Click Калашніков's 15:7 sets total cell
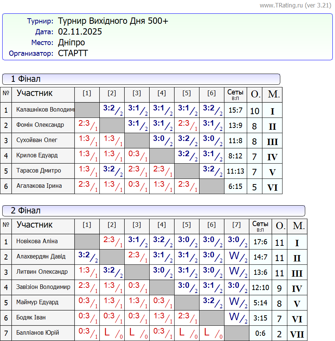The image size is (335, 341). click(x=236, y=110)
